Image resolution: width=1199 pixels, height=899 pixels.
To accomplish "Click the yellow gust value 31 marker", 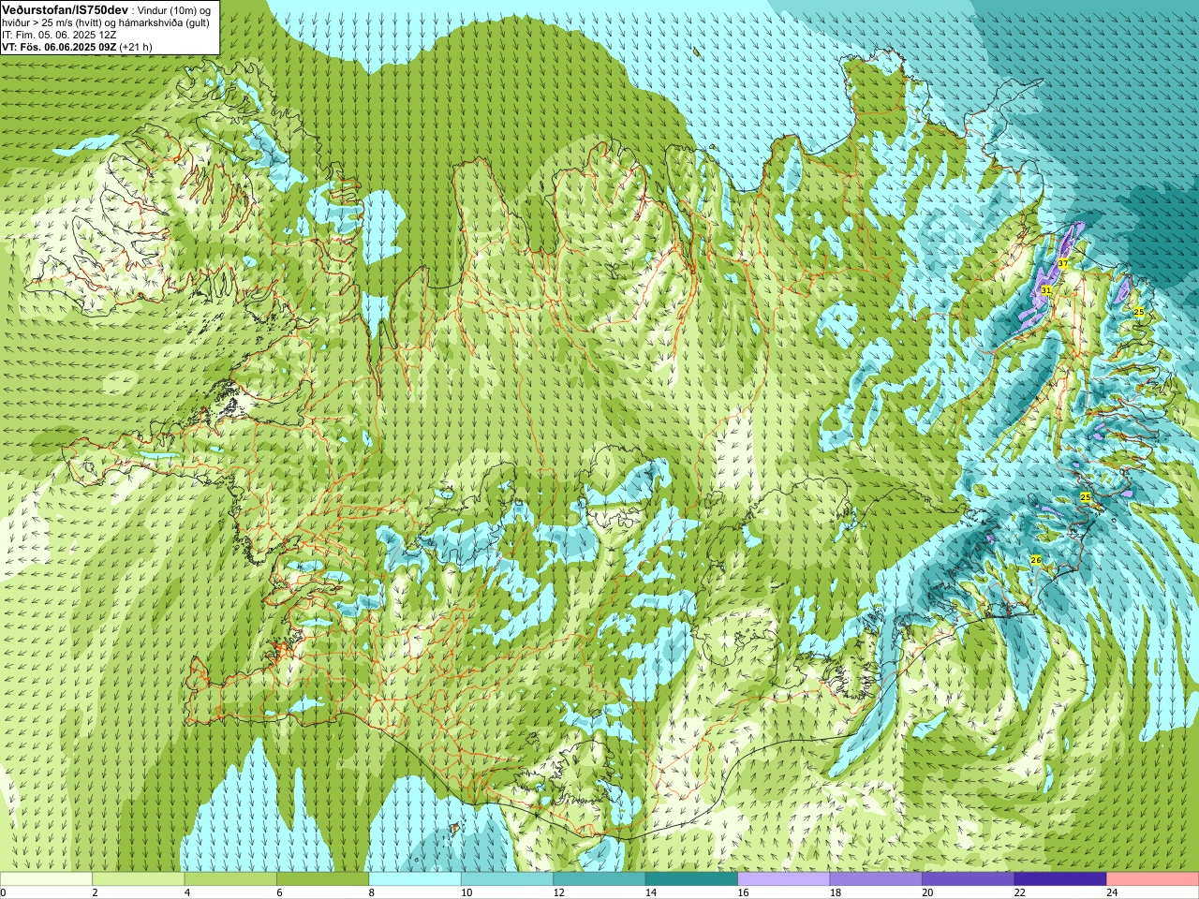I will pyautogui.click(x=1045, y=291).
